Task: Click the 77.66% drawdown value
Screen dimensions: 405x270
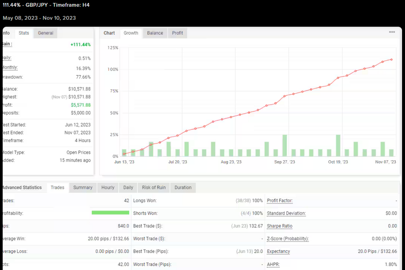Action: pos(83,77)
